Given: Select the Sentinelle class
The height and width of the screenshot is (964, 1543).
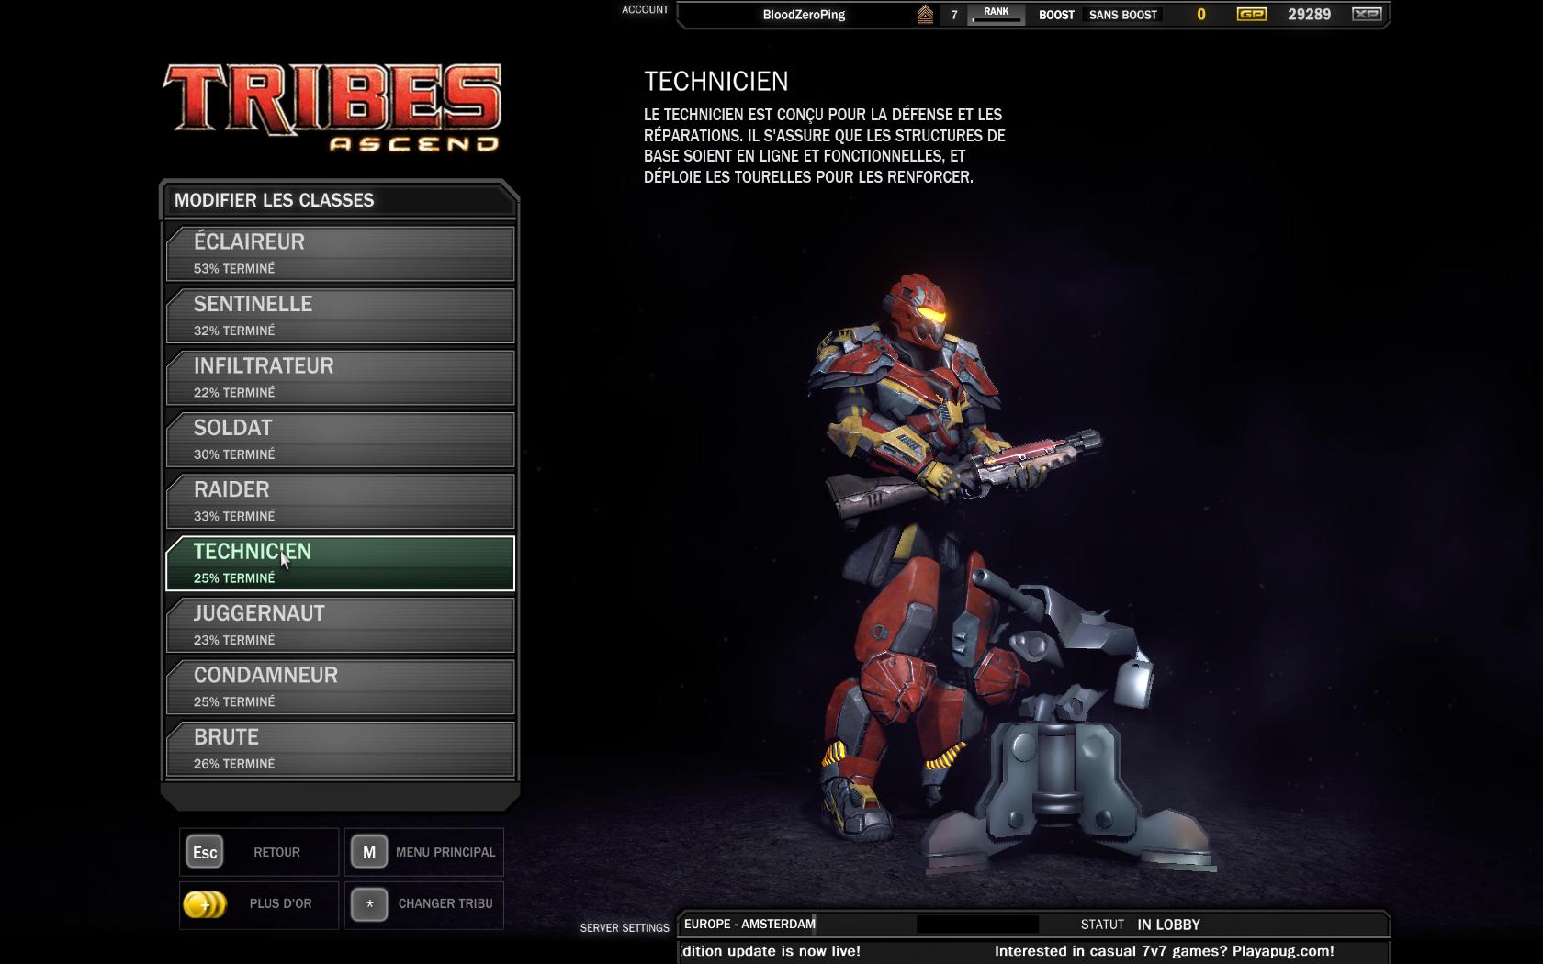Looking at the screenshot, I should 340,316.
